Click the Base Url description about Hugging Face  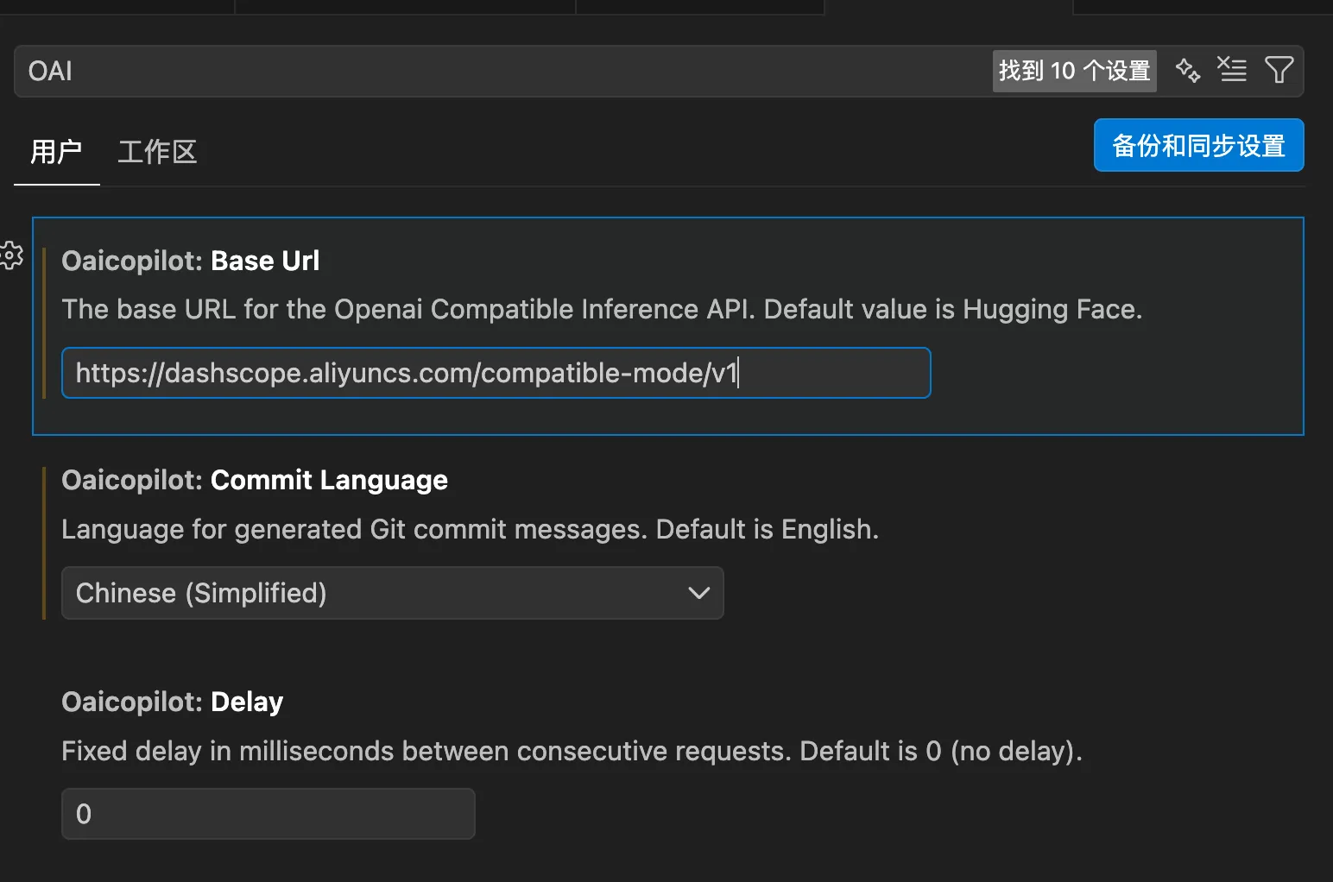click(602, 309)
